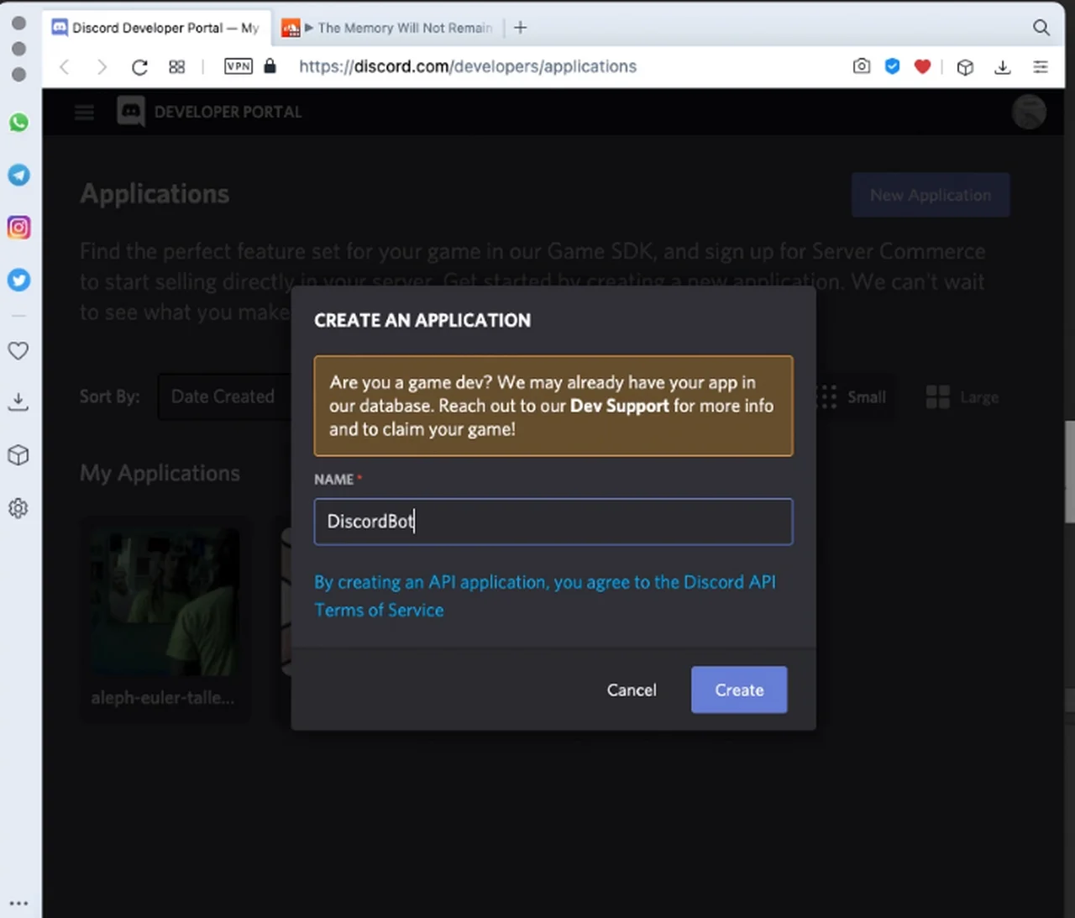Click the blue shield ad blocker icon
The width and height of the screenshot is (1075, 918).
click(892, 66)
